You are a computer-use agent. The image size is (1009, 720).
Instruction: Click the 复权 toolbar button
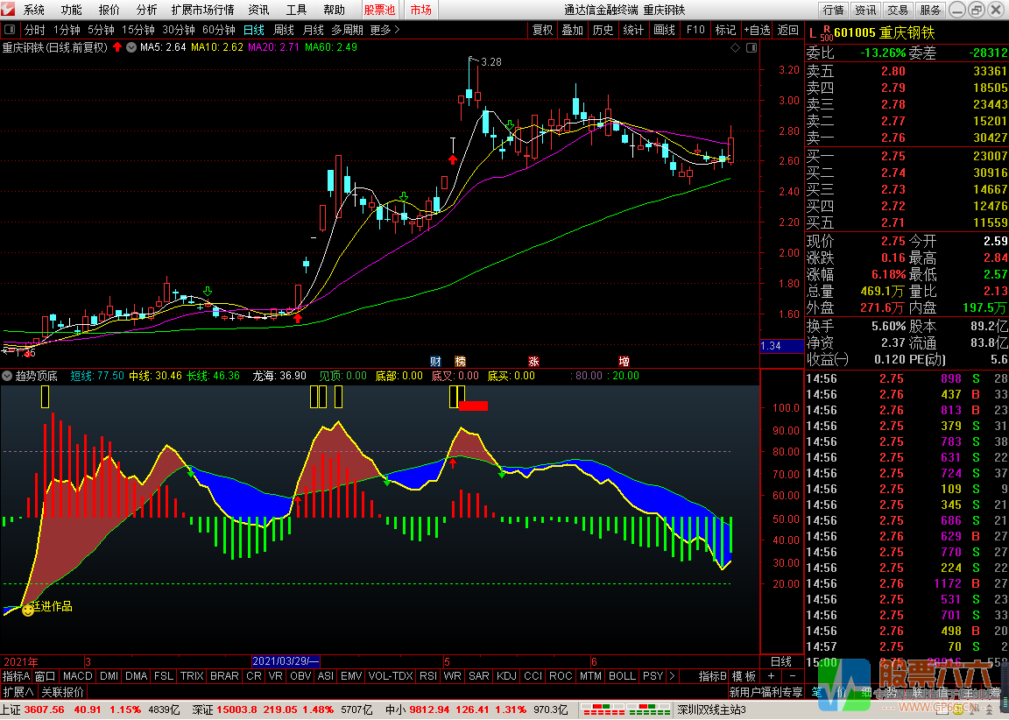pos(542,30)
